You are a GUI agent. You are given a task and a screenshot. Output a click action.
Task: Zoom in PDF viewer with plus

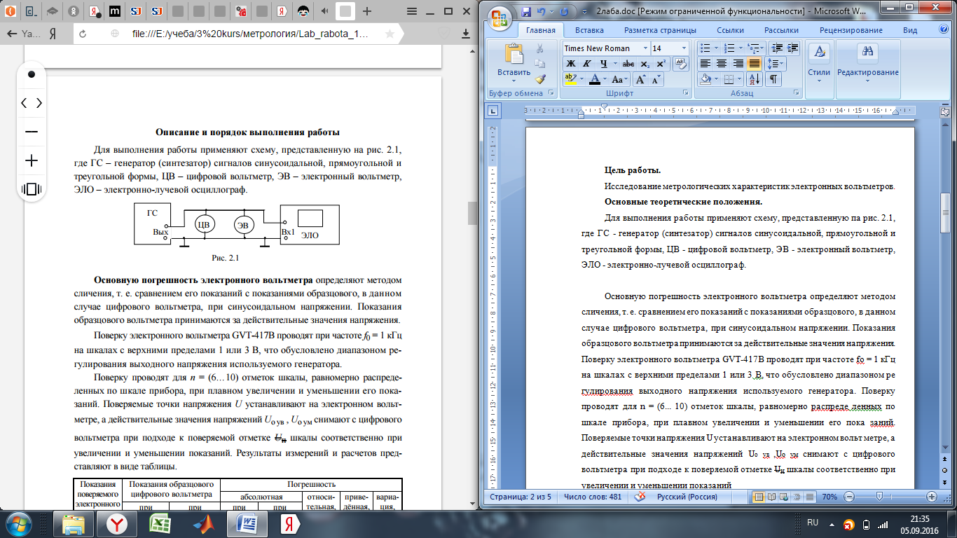tap(32, 160)
